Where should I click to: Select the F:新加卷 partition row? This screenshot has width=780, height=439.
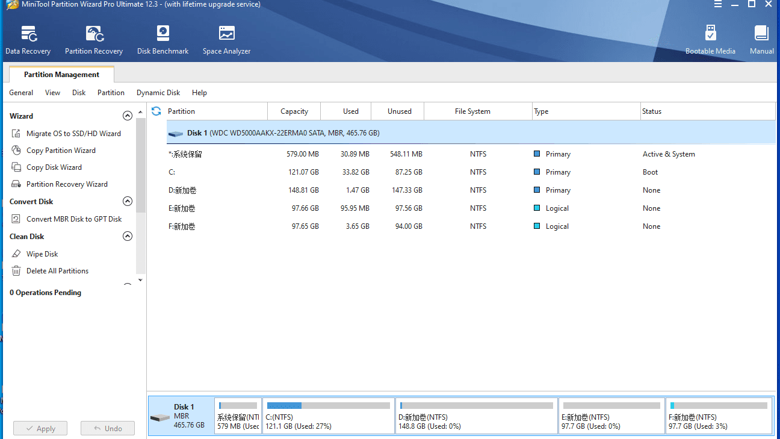tap(471, 226)
